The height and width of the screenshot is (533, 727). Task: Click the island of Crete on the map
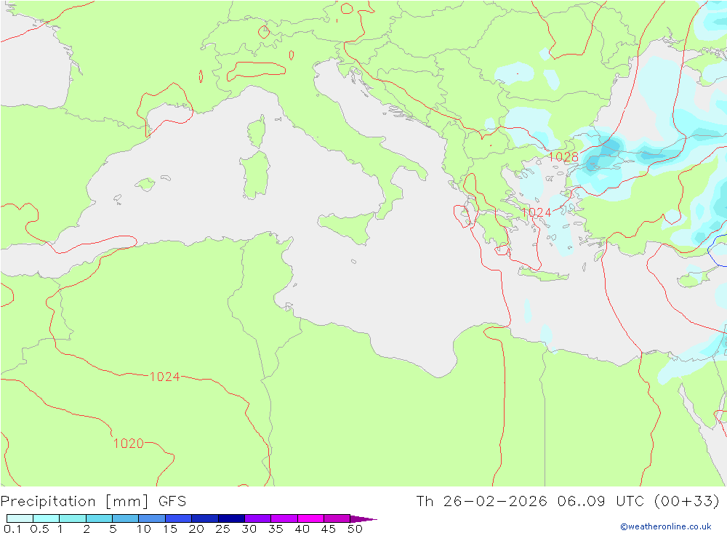(542, 275)
